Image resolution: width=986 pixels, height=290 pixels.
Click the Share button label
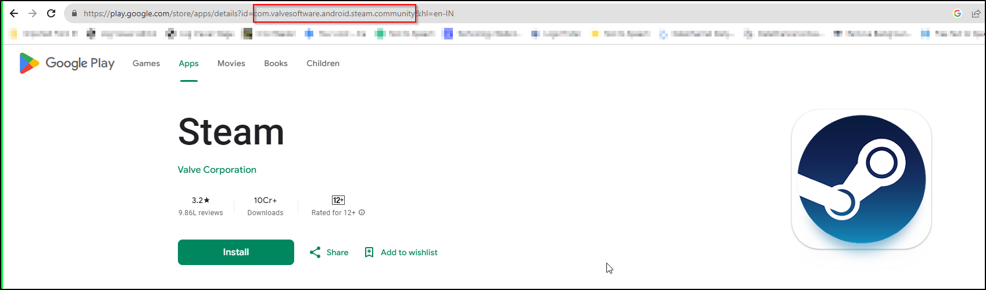point(337,252)
